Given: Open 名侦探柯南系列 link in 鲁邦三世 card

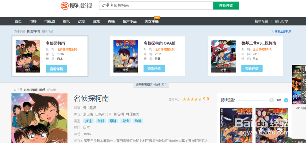Looking at the screenshot, I should (263, 50).
